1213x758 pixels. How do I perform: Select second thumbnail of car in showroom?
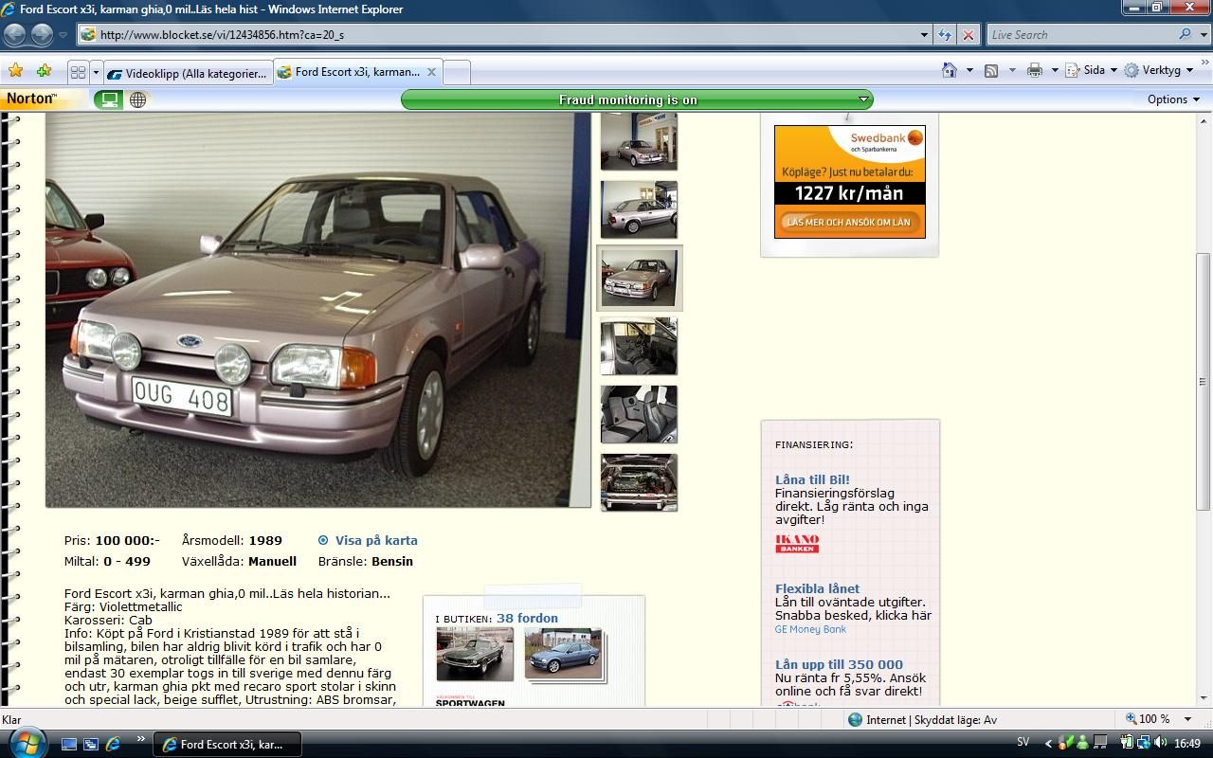point(639,209)
